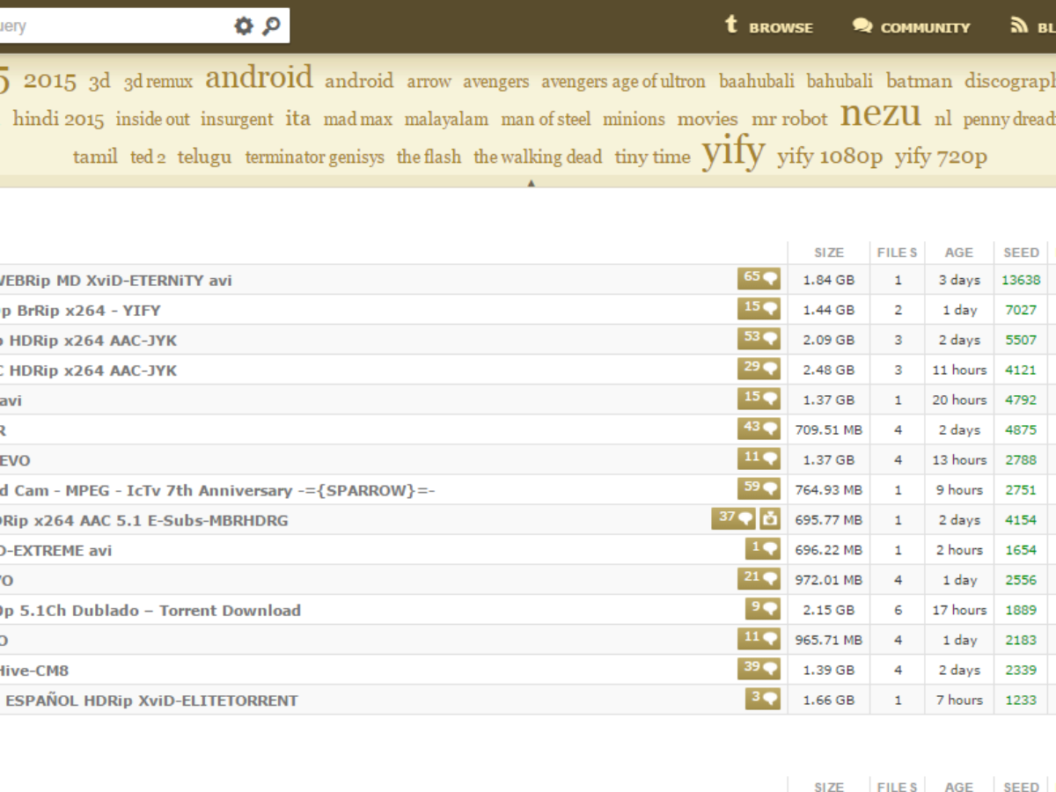Click the RSS feed blog icon
The width and height of the screenshot is (1056, 792).
coord(1019,26)
